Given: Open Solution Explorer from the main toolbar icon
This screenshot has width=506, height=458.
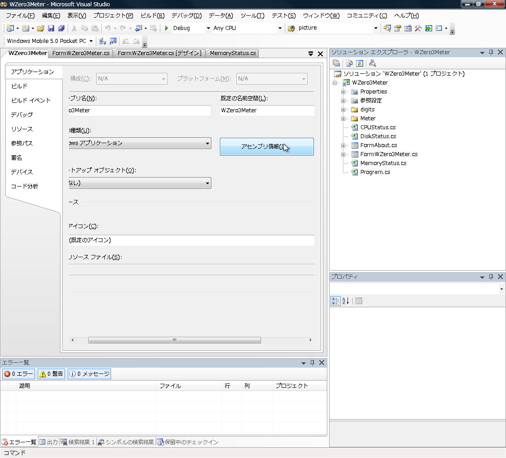Looking at the screenshot, I should tap(387, 28).
